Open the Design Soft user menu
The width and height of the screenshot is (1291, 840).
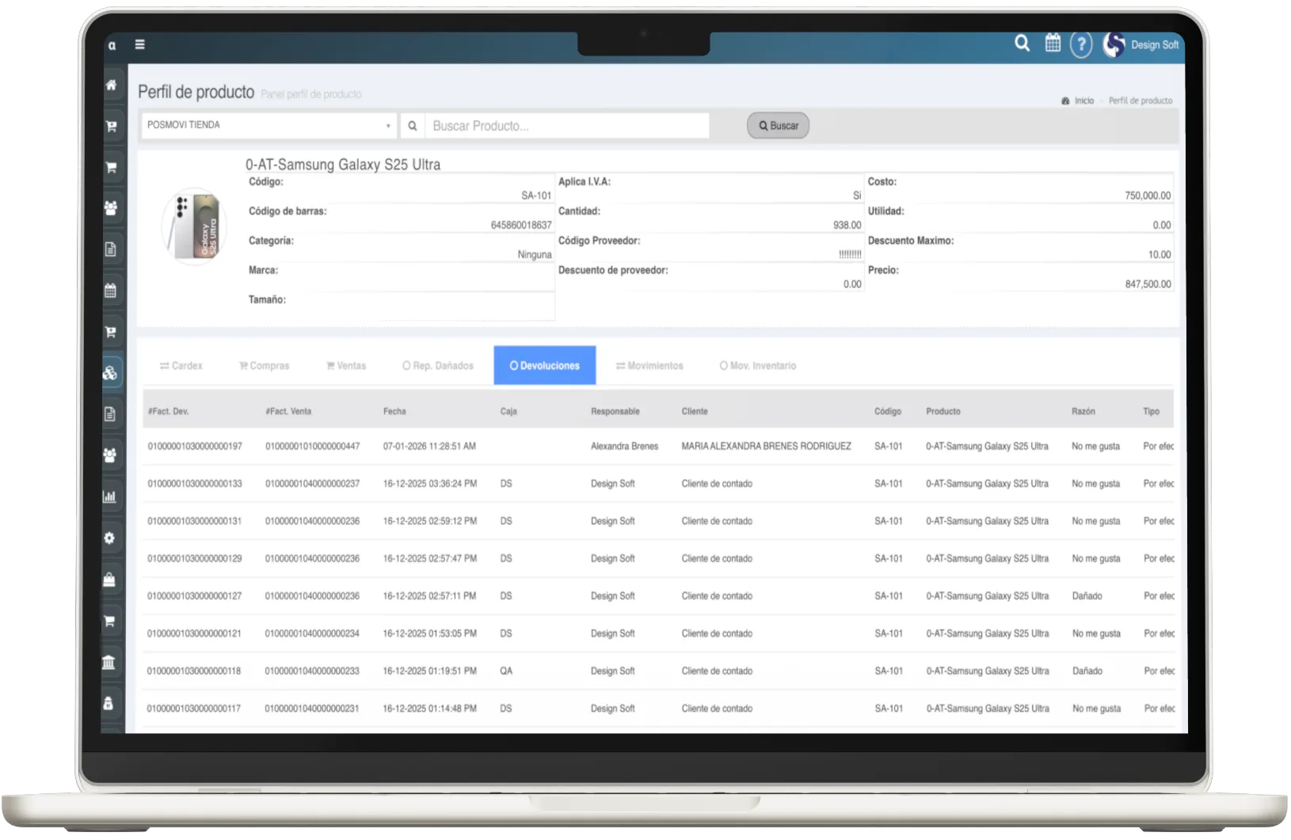pyautogui.click(x=1141, y=45)
